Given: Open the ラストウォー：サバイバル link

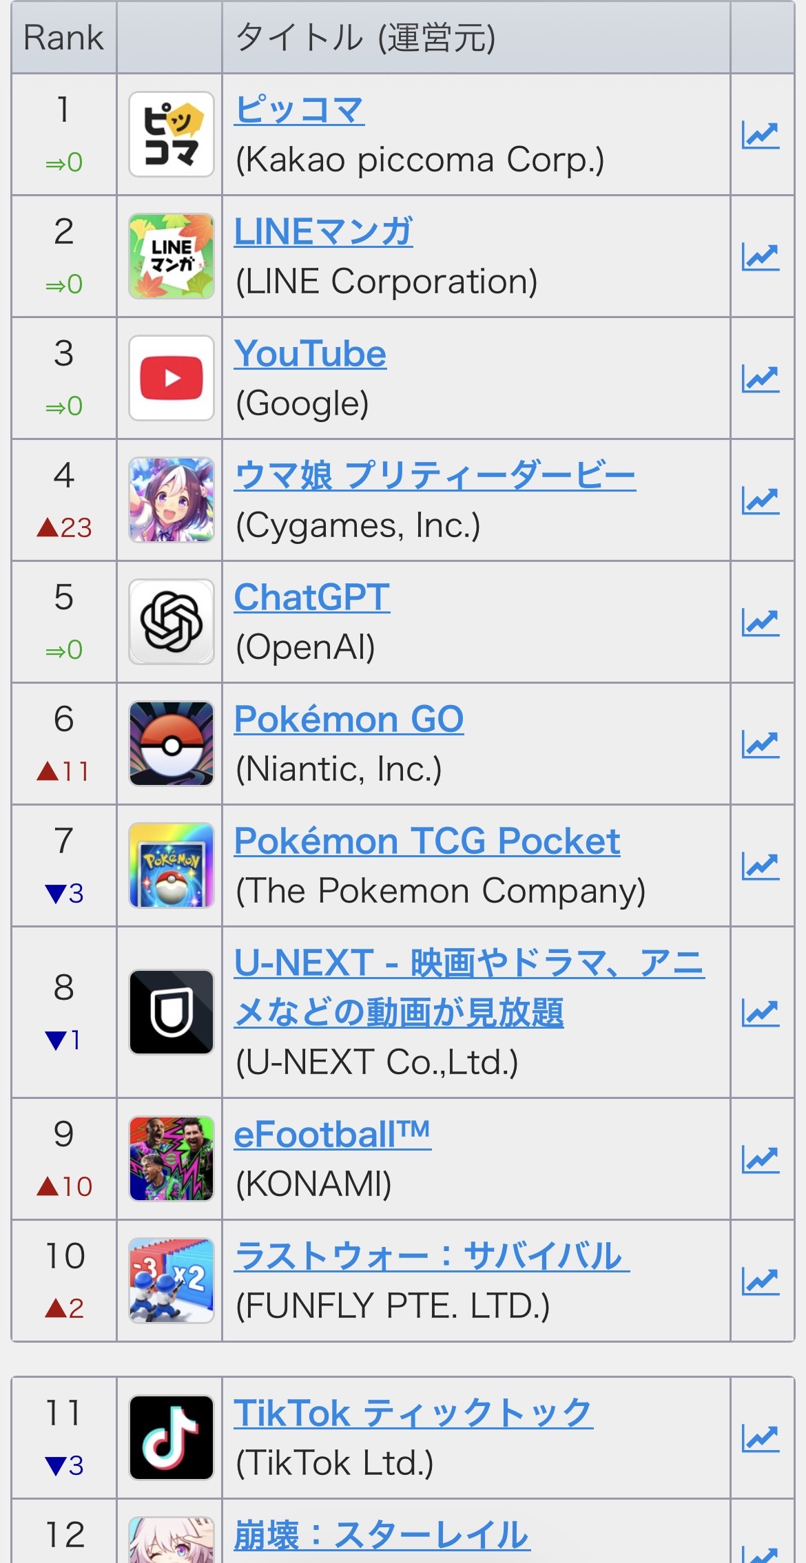Looking at the screenshot, I should click(x=431, y=1257).
